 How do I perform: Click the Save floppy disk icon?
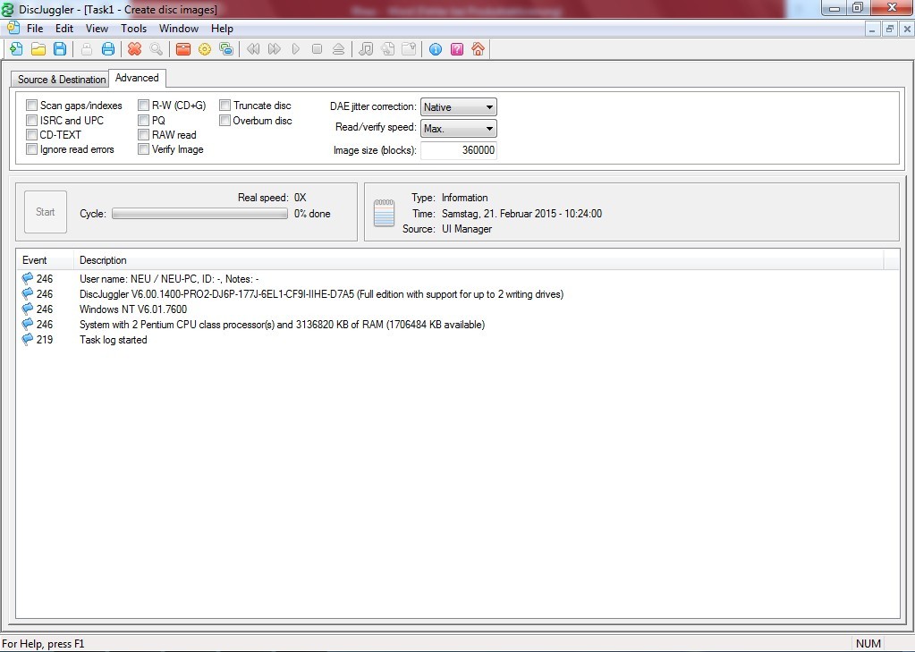tap(60, 49)
